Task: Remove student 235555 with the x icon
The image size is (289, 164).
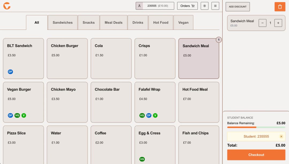Action: 281,137
